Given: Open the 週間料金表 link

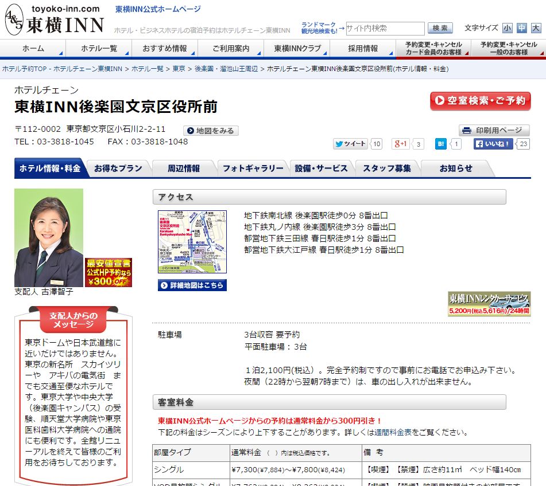Looking at the screenshot, I should point(393,433).
